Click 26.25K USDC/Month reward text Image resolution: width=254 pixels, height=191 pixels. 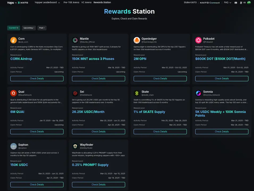click(88, 112)
